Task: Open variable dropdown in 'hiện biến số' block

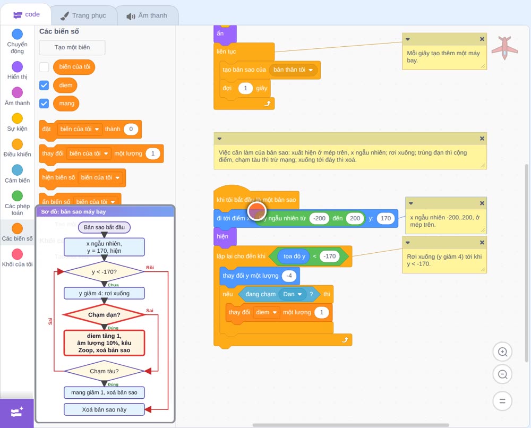Action: click(x=100, y=177)
